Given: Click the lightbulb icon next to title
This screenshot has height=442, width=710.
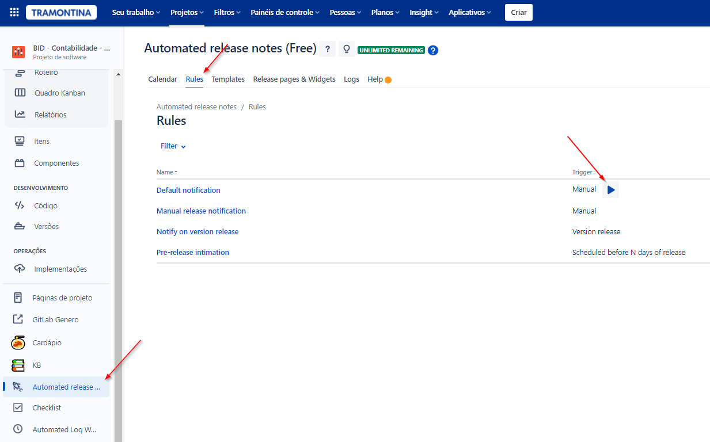Looking at the screenshot, I should pos(347,49).
